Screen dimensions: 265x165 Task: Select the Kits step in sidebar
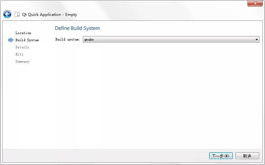click(x=19, y=54)
